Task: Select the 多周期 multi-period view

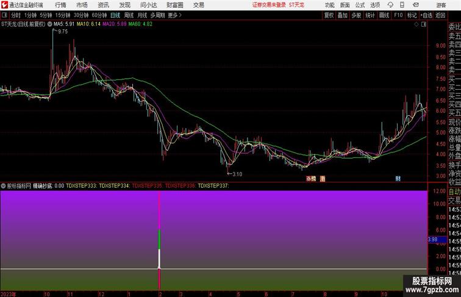Action: point(157,15)
